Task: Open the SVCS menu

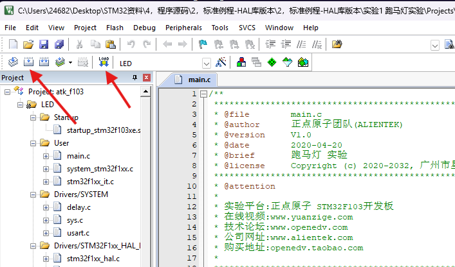Action: [x=247, y=28]
